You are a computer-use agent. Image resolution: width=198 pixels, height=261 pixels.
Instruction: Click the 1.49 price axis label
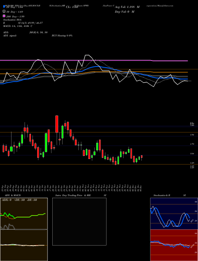(192, 163)
